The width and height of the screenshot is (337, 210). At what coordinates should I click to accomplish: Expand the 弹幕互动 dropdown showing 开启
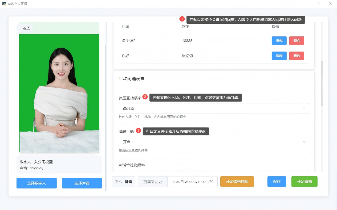coord(214,142)
